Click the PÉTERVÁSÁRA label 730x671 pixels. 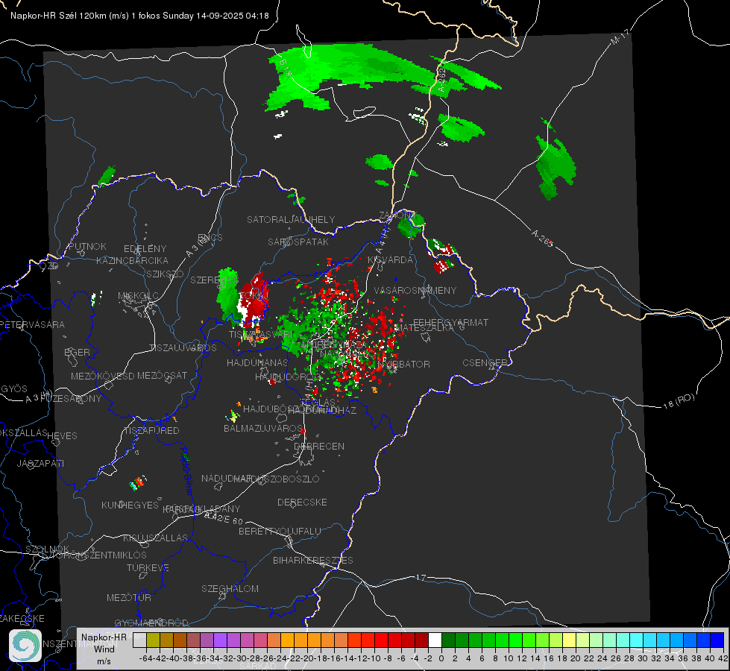coord(33,324)
